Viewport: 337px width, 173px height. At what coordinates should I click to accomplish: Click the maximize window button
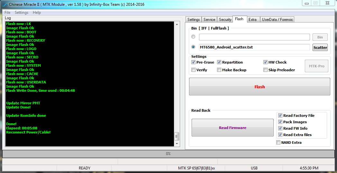315,3
